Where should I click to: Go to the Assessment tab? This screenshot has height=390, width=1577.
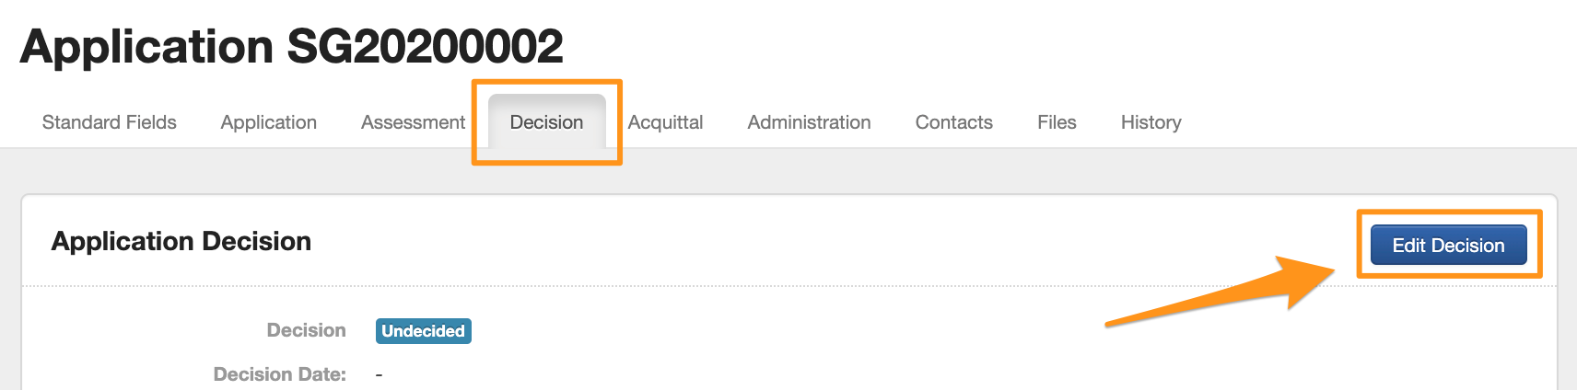pos(413,122)
